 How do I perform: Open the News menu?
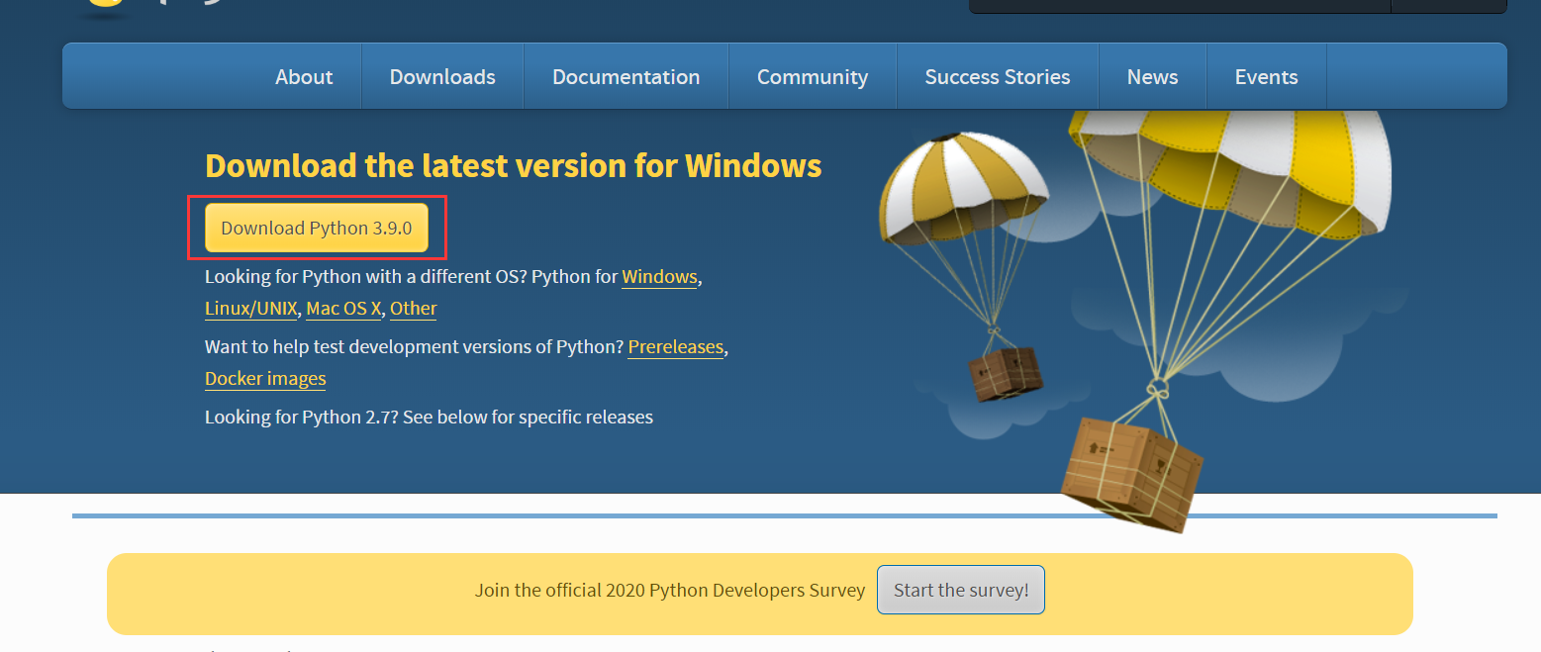(x=1152, y=77)
